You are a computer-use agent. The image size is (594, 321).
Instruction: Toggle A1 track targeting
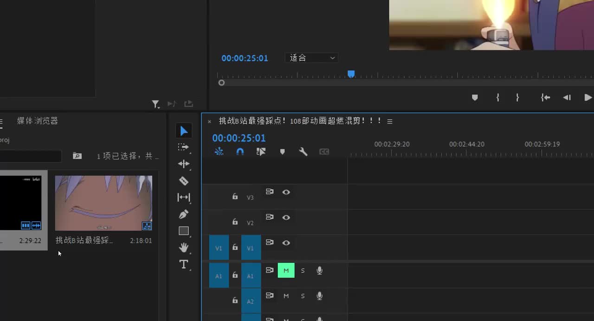[x=251, y=276]
